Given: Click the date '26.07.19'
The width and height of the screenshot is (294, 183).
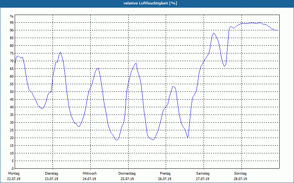Looking at the screenshot, I should tap(165, 179).
